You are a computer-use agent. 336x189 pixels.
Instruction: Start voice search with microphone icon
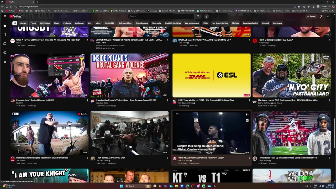pos(206,16)
